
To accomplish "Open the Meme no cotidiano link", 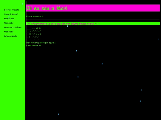I will (x=13, y=27).
